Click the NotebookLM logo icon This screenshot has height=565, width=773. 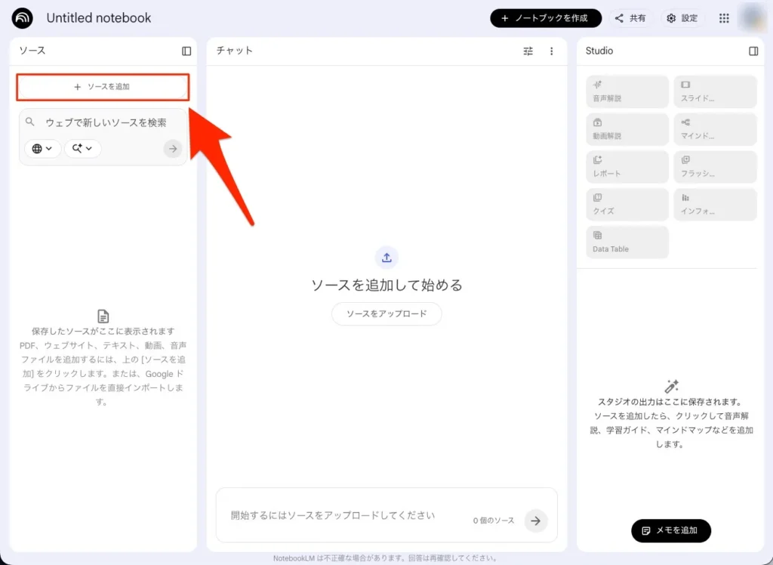[x=23, y=18]
